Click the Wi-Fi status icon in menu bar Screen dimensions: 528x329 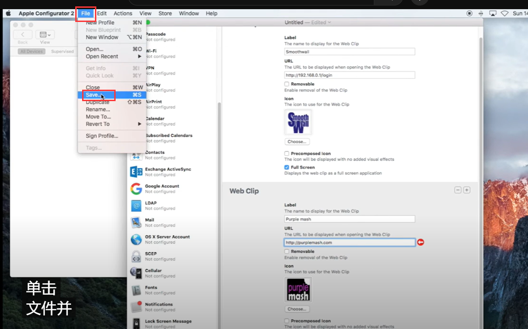click(x=505, y=13)
